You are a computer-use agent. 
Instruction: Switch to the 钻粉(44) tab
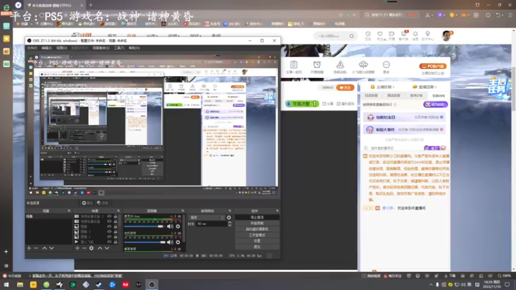coord(439,95)
